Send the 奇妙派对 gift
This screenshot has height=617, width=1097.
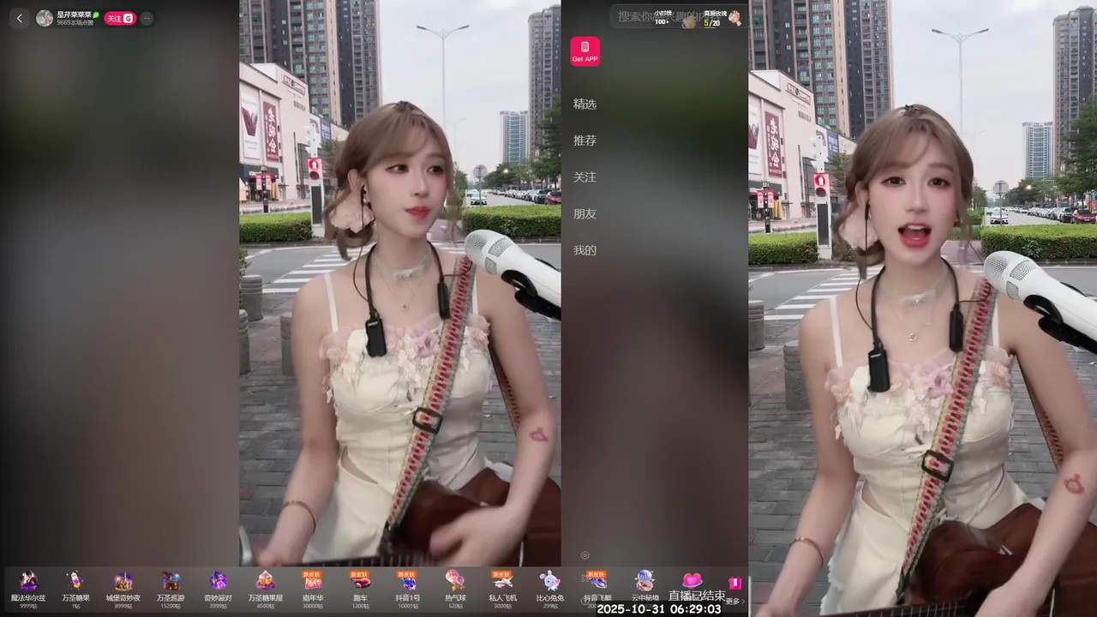pos(218,589)
